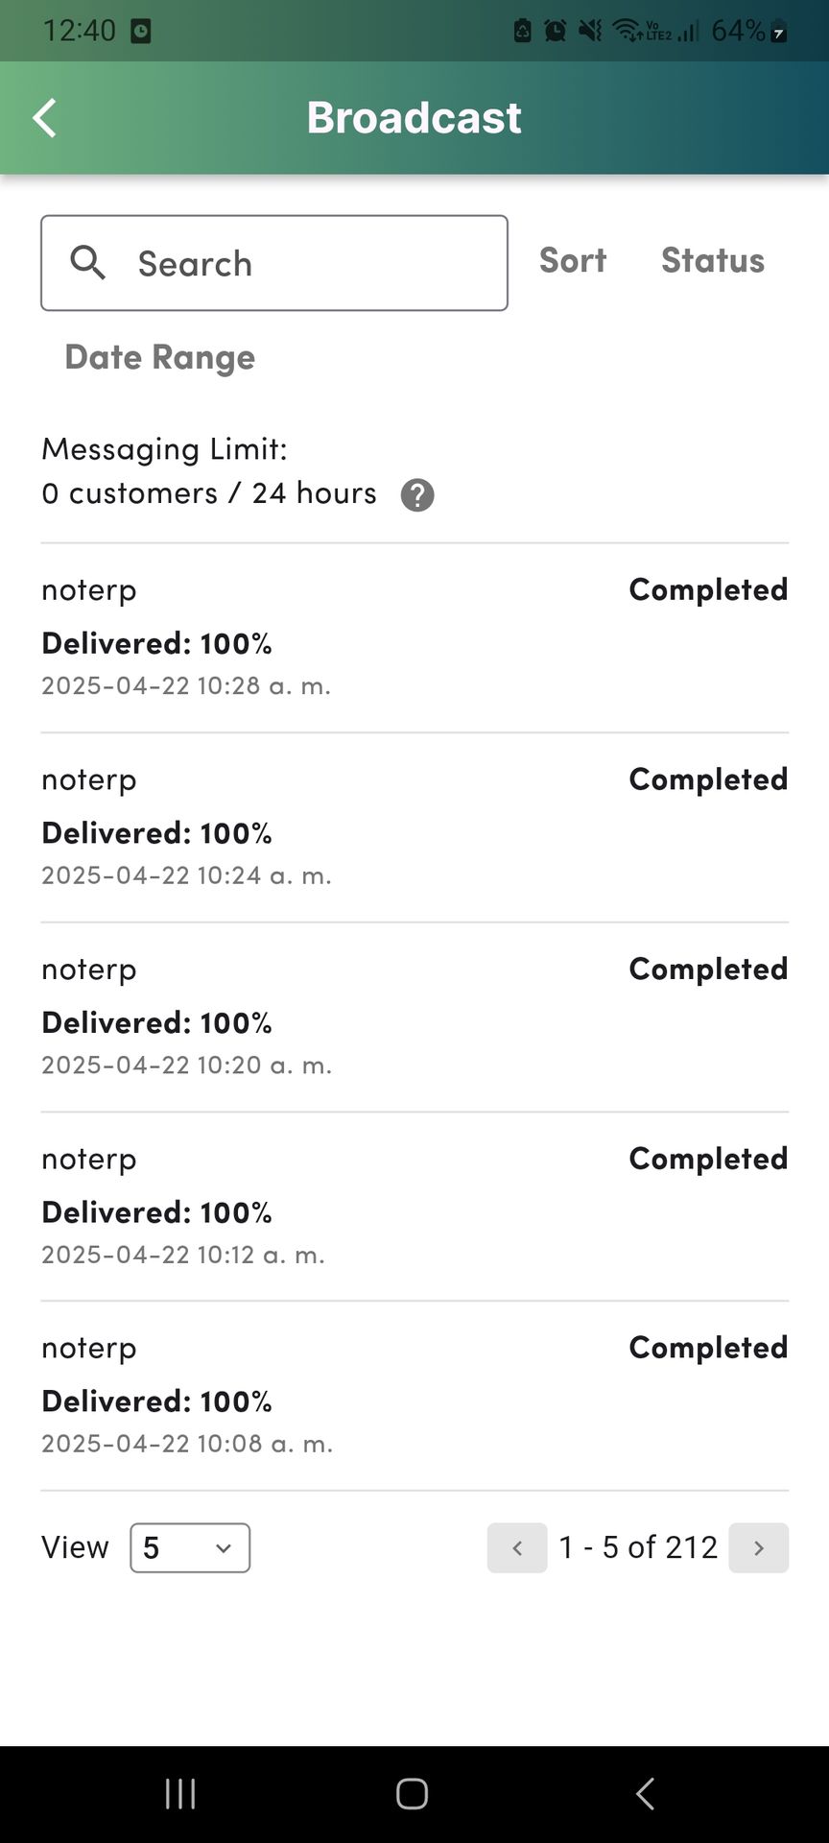The height and width of the screenshot is (1843, 829).
Task: Tap the back arrow in Broadcast header
Action: 45,118
